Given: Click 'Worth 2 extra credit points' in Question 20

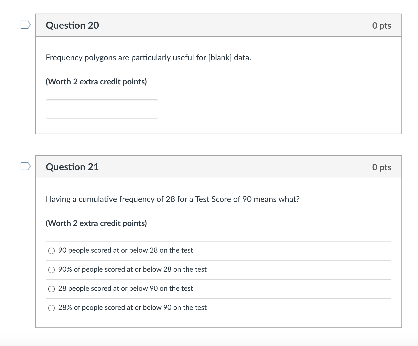Looking at the screenshot, I should 96,81.
